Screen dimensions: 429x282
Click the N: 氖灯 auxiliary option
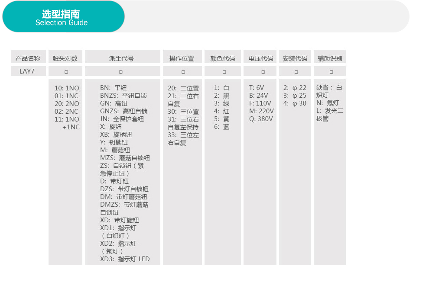coord(328,103)
